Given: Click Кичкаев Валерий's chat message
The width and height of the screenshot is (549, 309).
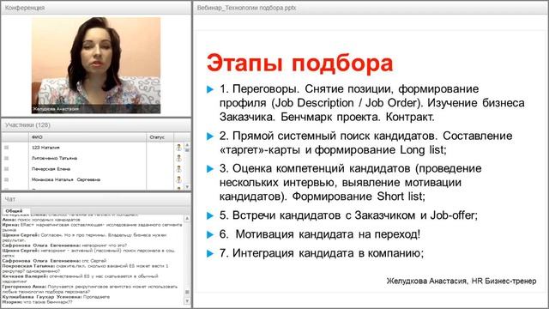Looking at the screenshot, I should 80,278.
